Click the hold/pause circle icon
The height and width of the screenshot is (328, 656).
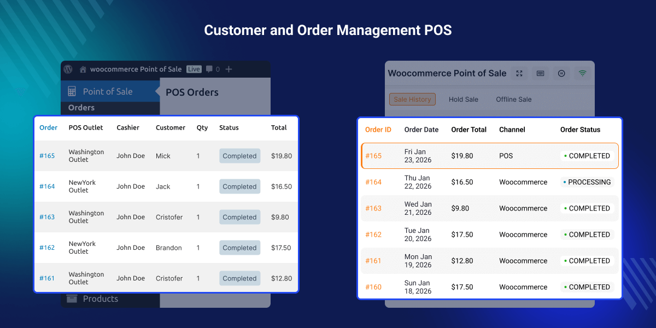[561, 73]
